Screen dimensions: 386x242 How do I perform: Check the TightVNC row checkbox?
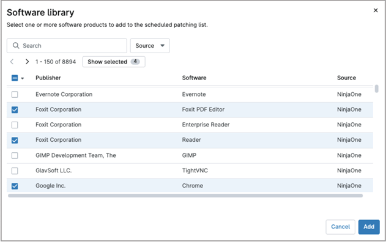pyautogui.click(x=15, y=170)
